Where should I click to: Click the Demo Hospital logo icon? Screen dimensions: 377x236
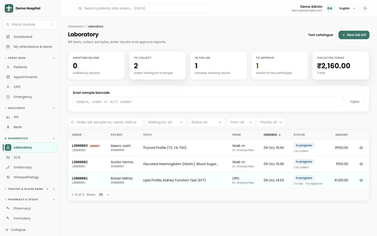coord(9,8)
